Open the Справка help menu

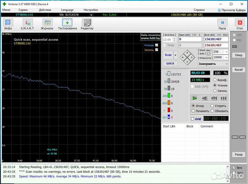point(199,10)
